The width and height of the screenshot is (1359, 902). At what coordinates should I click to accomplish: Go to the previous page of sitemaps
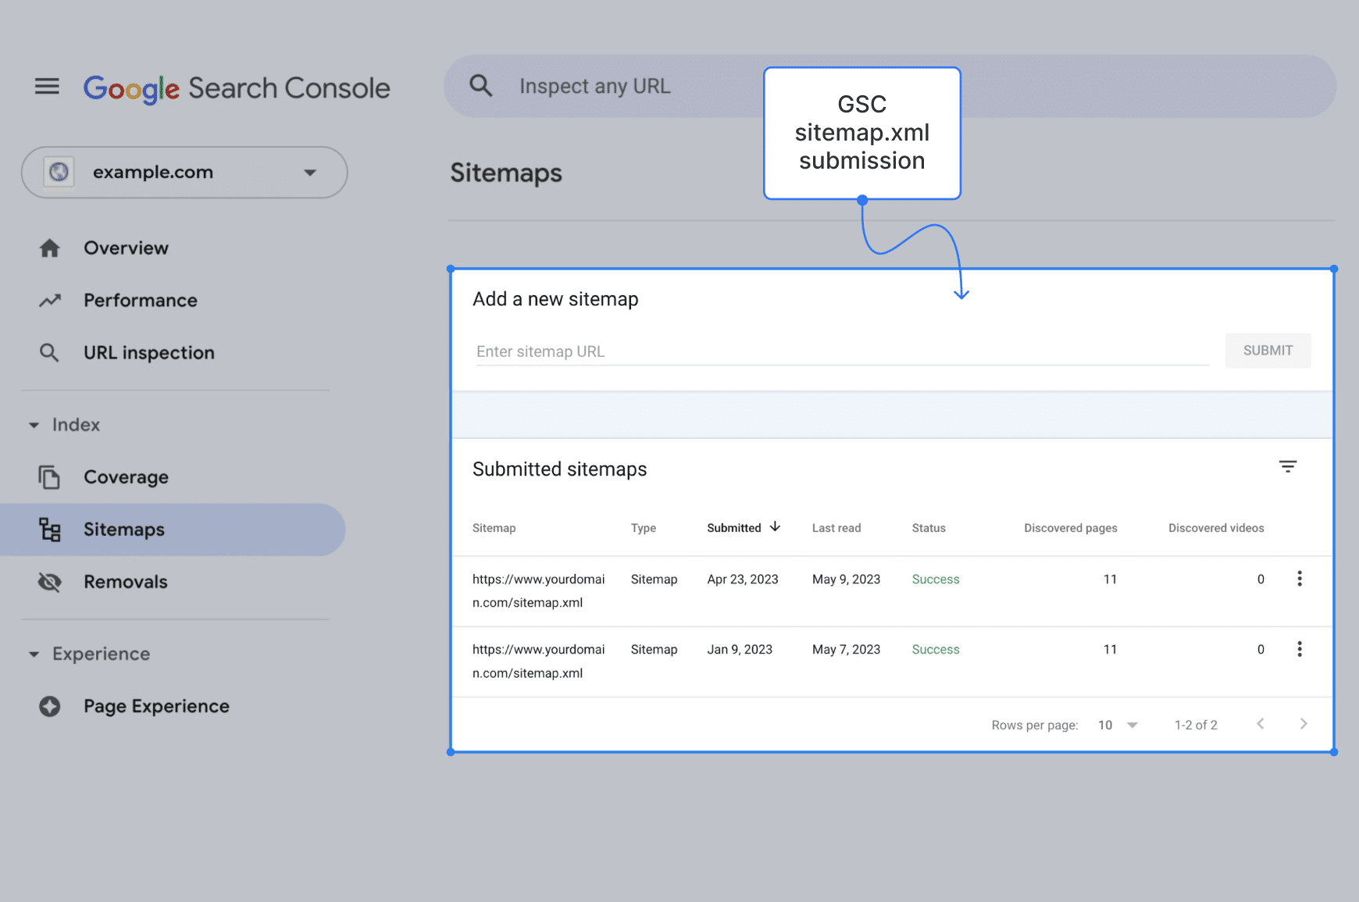coord(1260,724)
